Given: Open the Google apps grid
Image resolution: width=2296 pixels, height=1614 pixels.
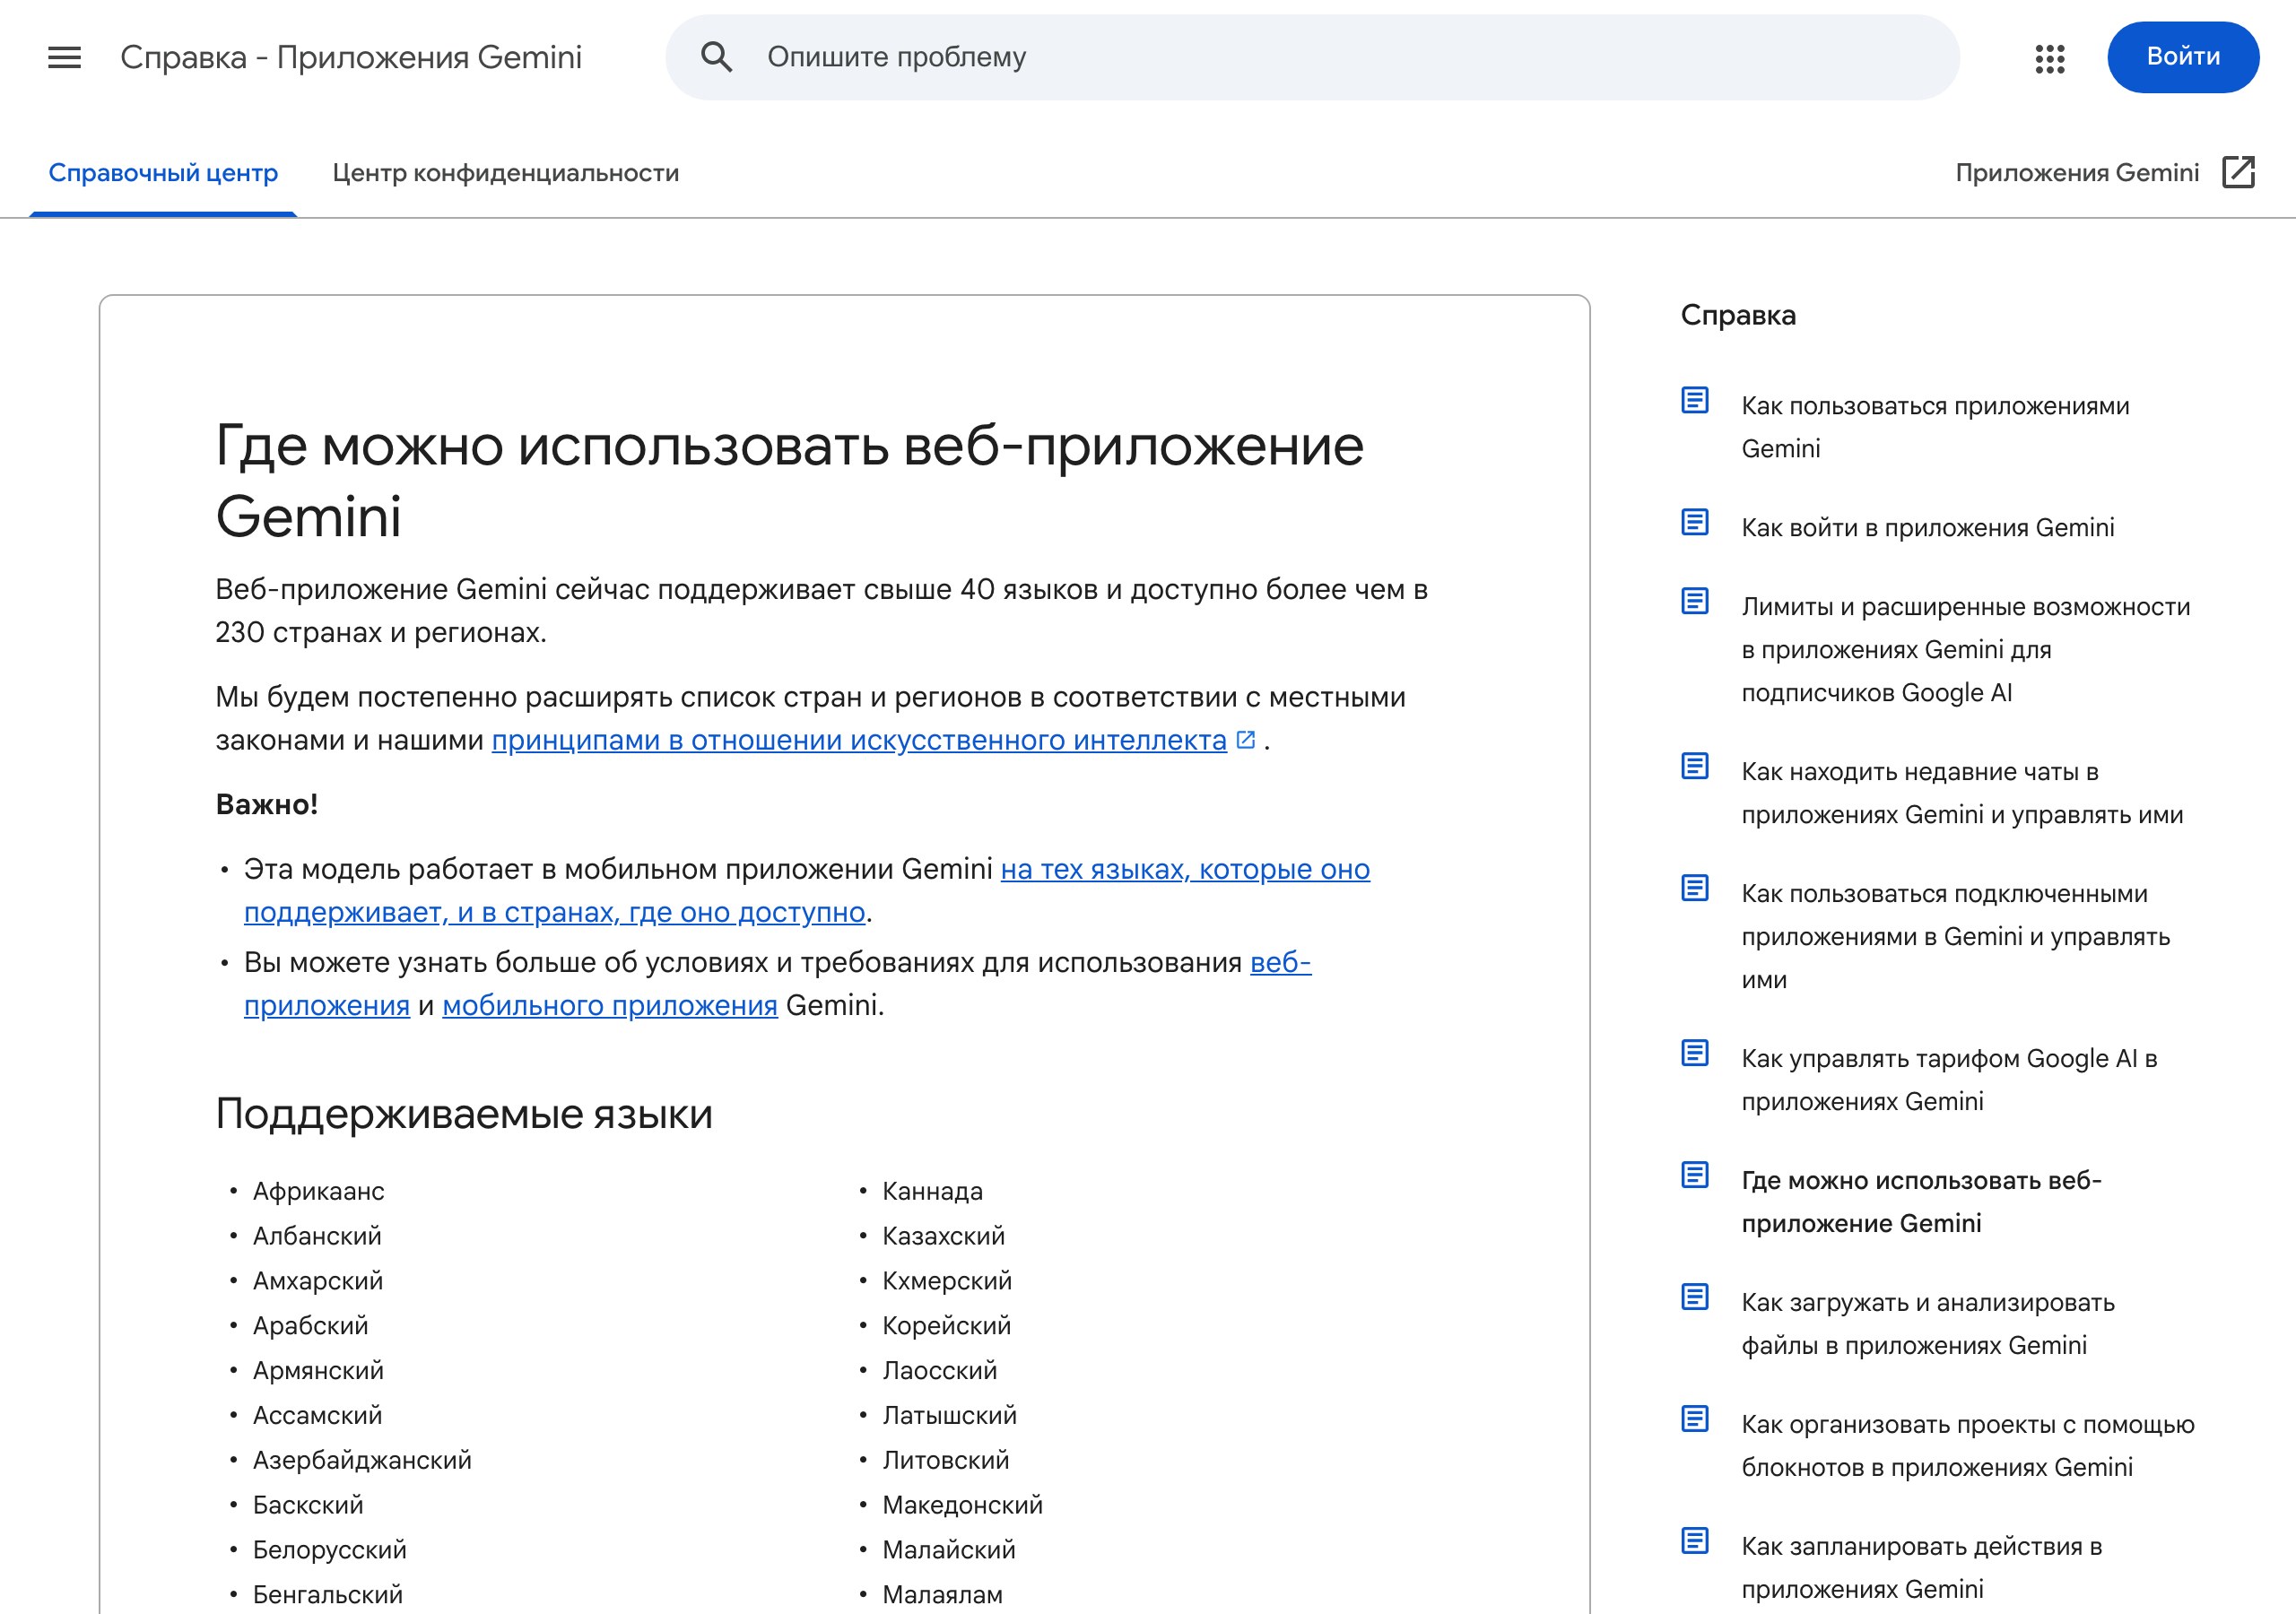Looking at the screenshot, I should 2049,58.
